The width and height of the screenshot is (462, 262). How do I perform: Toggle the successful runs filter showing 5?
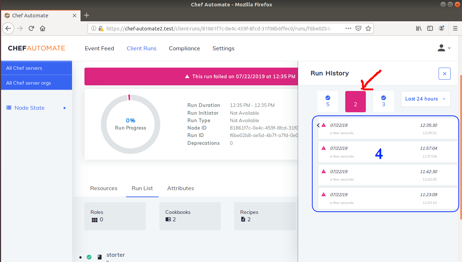tap(328, 102)
